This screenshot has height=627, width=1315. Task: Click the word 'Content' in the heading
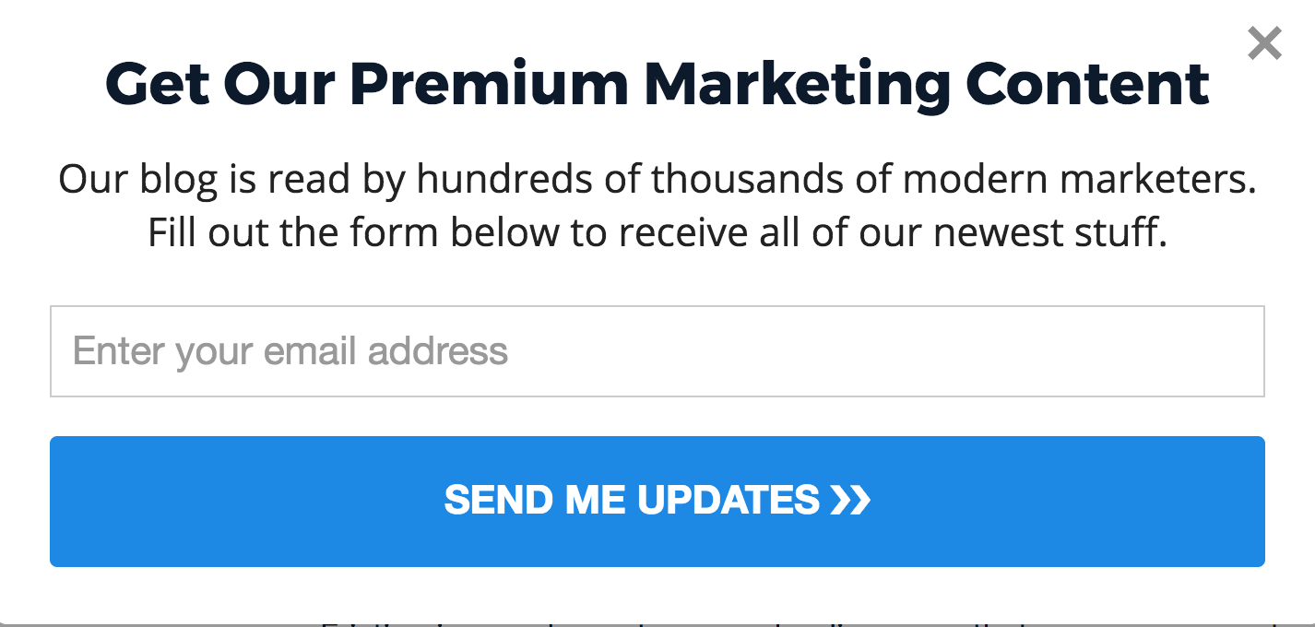[x=1087, y=83]
